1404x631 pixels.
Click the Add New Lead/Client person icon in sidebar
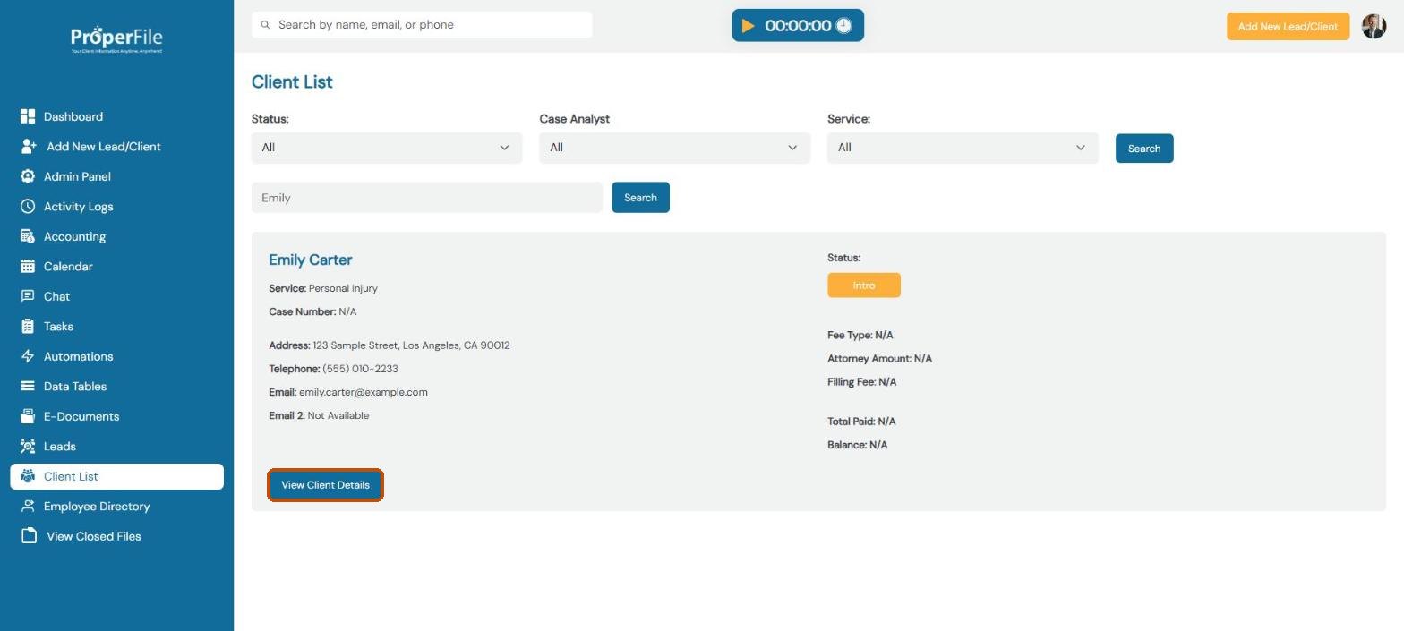(x=29, y=146)
